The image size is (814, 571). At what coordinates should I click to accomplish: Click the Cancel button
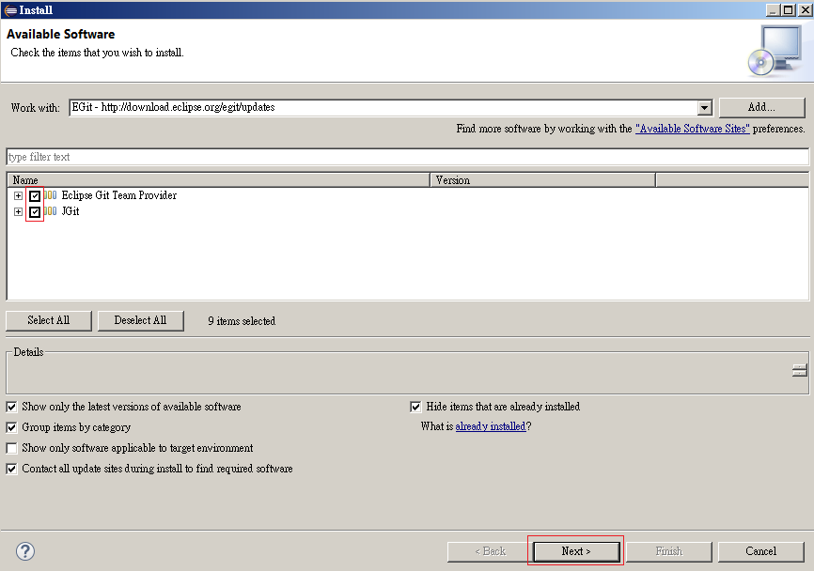[x=761, y=551]
